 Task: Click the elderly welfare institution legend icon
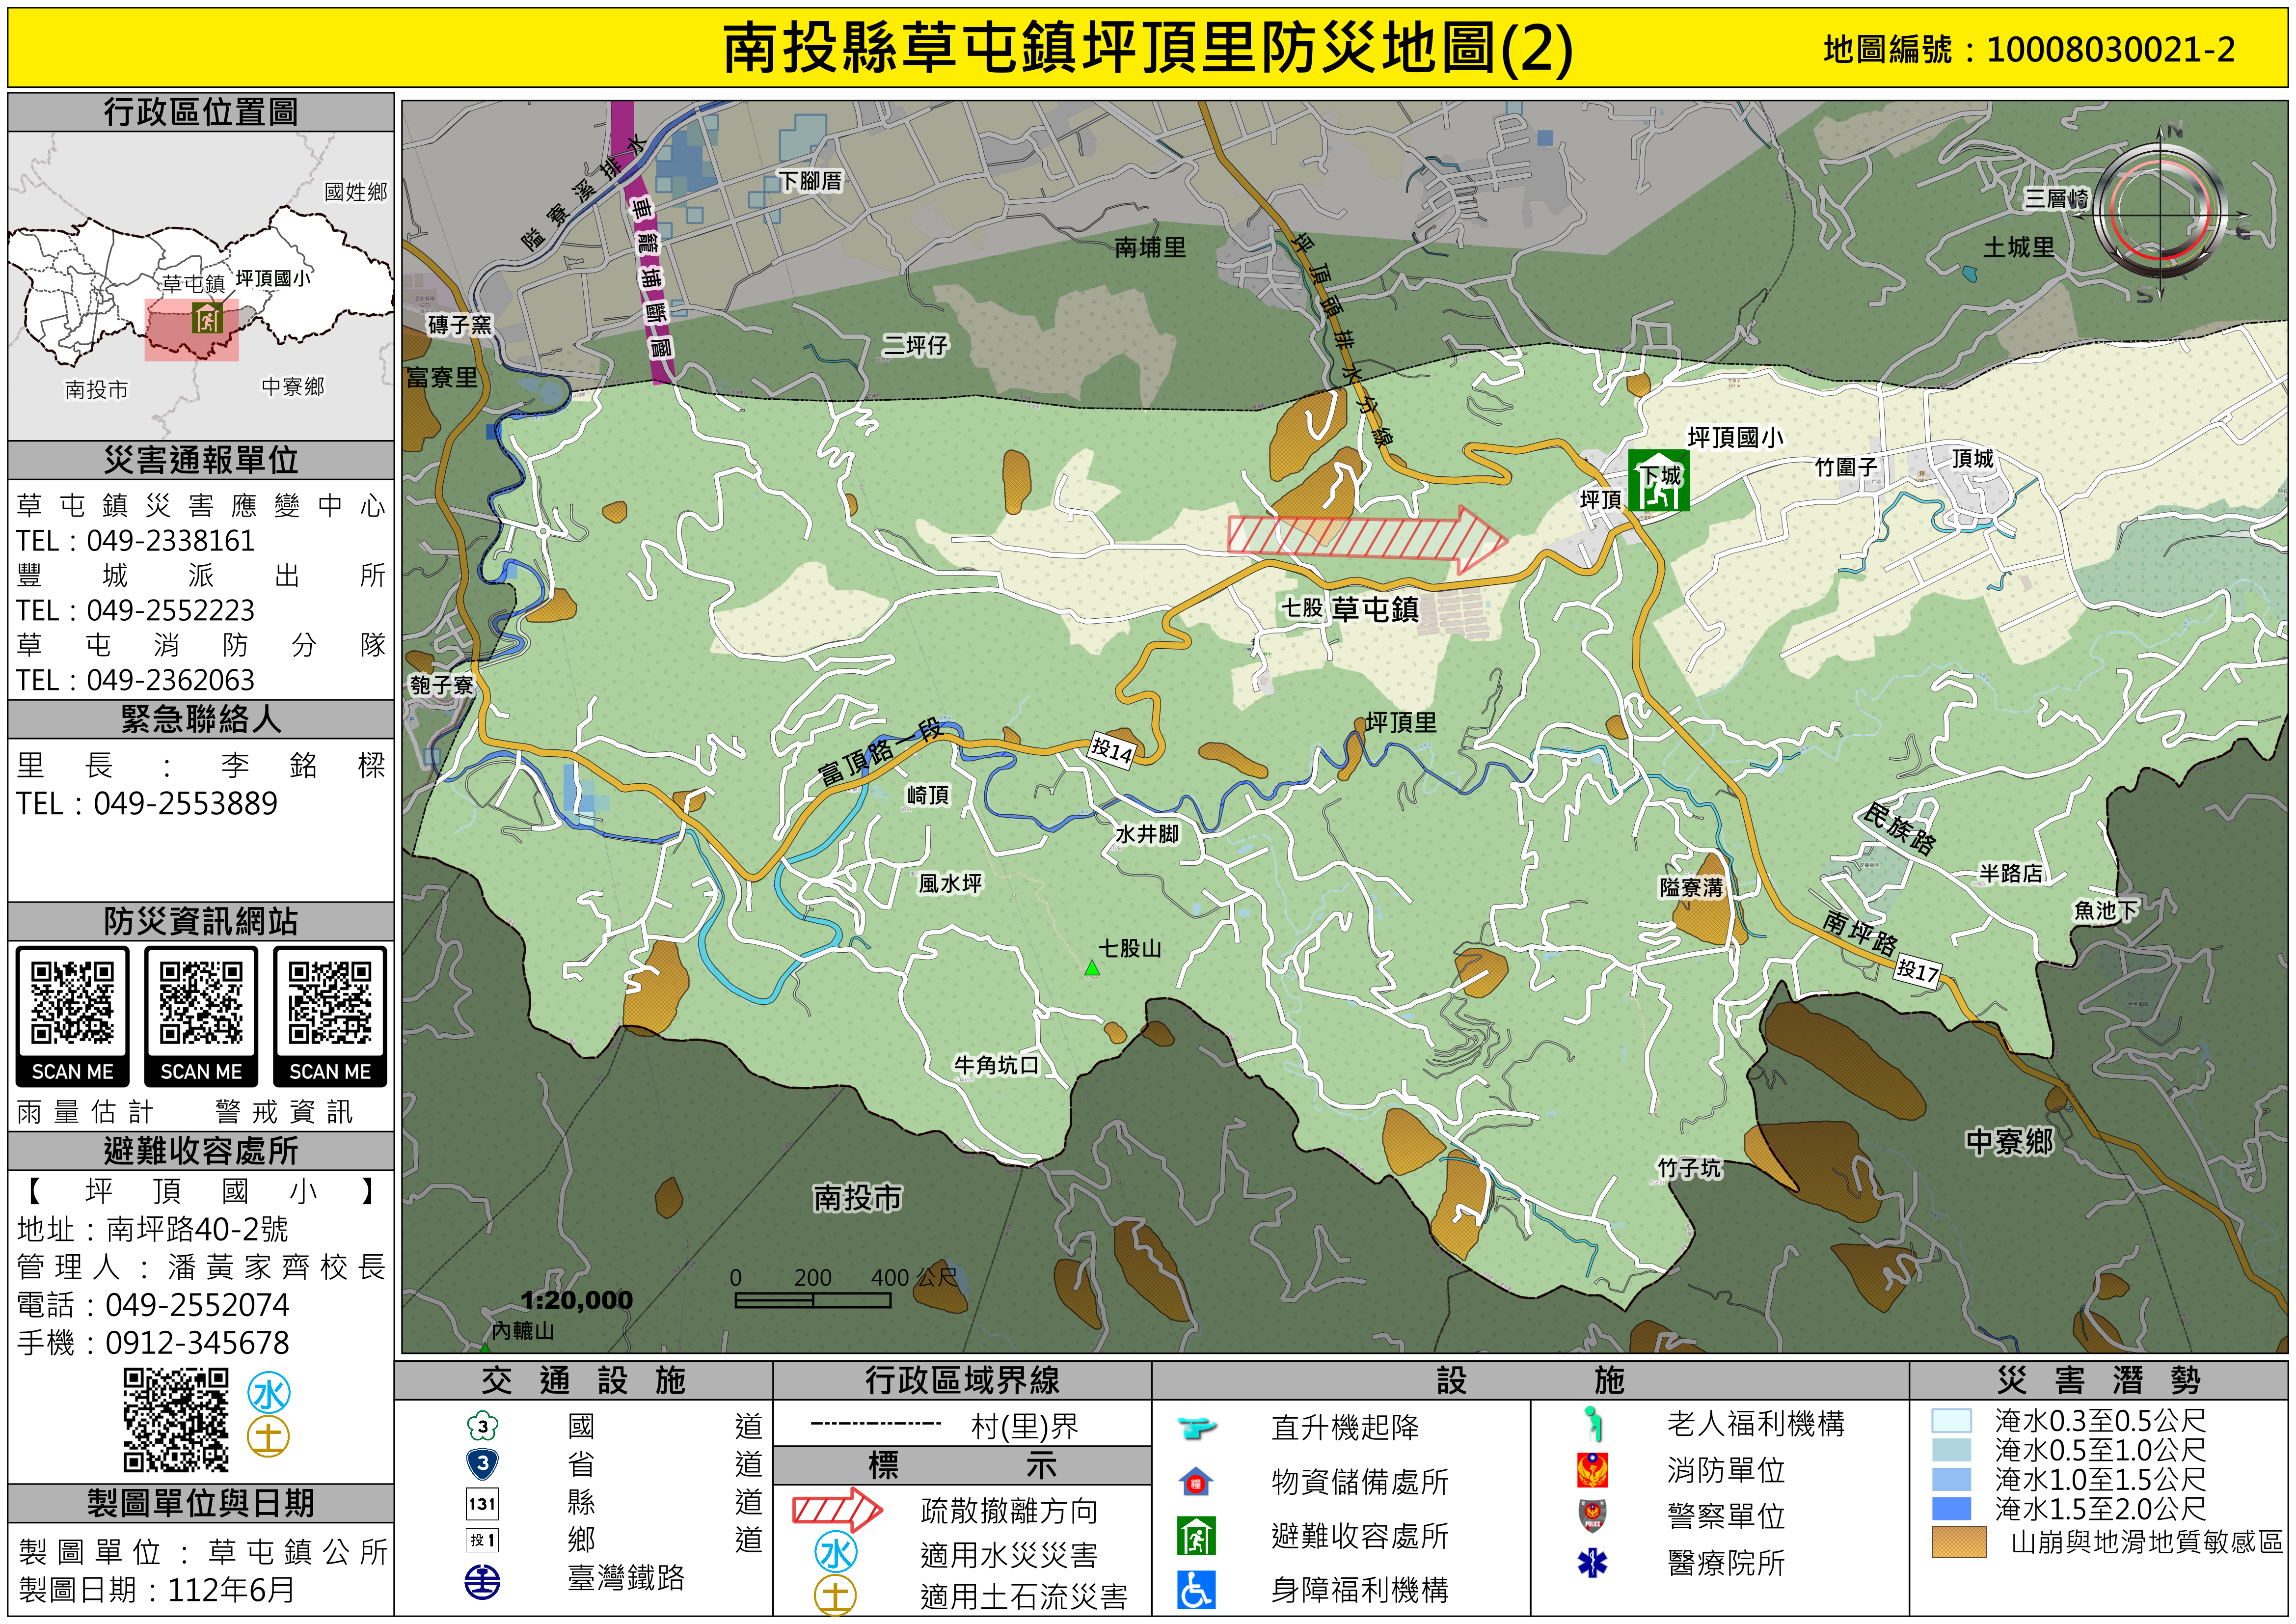pyautogui.click(x=1594, y=1423)
